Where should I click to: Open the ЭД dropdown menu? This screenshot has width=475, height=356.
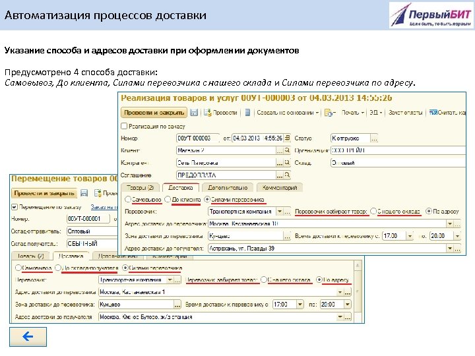(375, 113)
